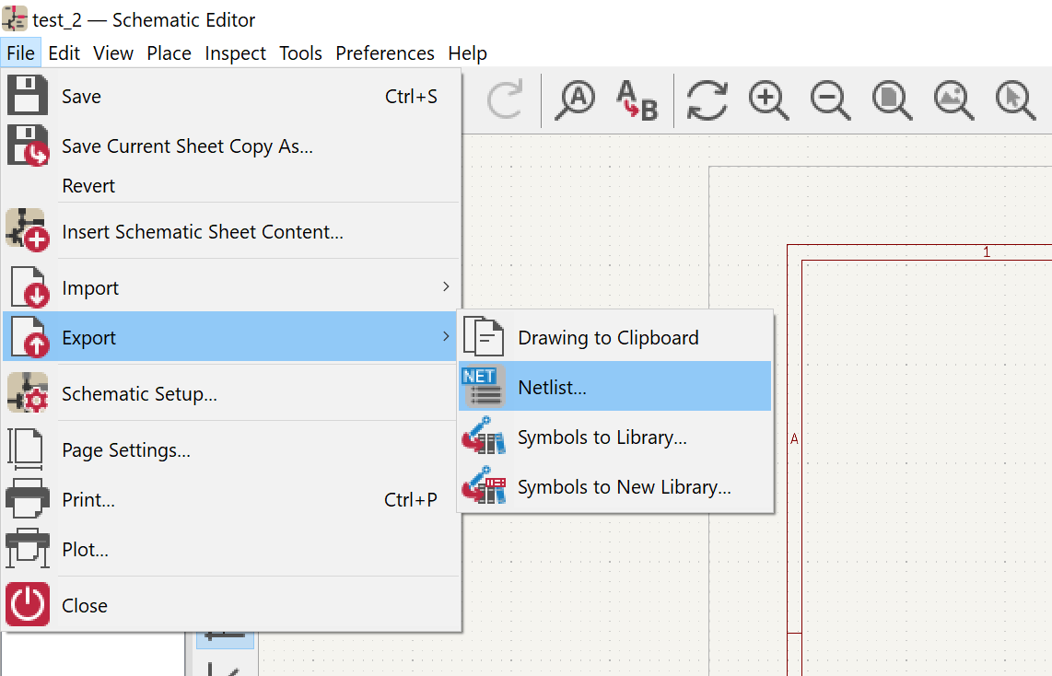Open the Place menu
The height and width of the screenshot is (676, 1052).
169,53
